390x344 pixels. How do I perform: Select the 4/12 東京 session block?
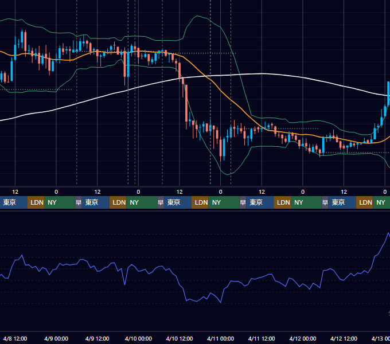tap(342, 202)
